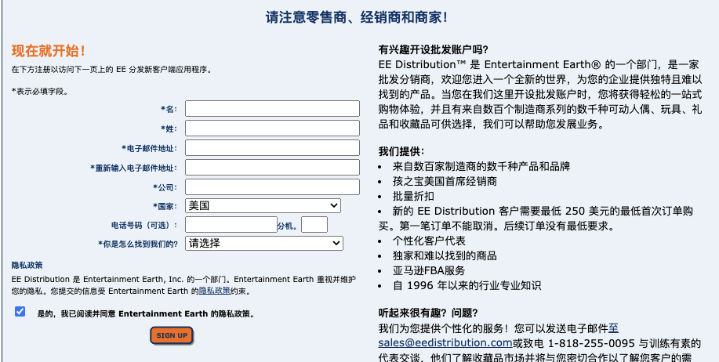This screenshot has height=362, width=719.
Task: Click the 自 1996 年以来的行业专业知识 item
Action: (x=467, y=286)
